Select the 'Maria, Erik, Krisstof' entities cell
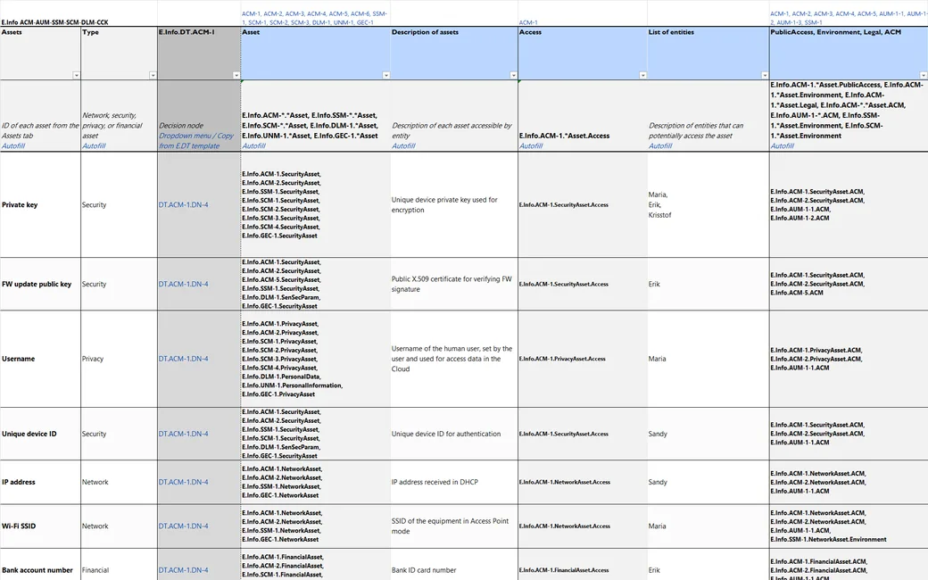Viewport: 928px width, 580px height. pyautogui.click(x=708, y=204)
